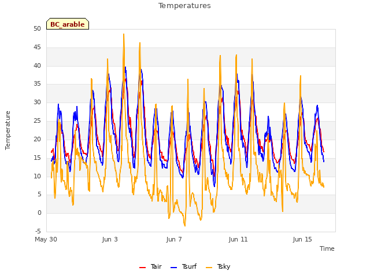370x278 pixels.
Task: Click the orange Tsky legend line marker
Action: 209,268
